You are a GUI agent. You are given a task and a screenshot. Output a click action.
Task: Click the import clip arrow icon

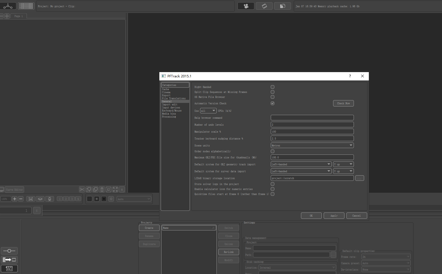(x=9, y=260)
